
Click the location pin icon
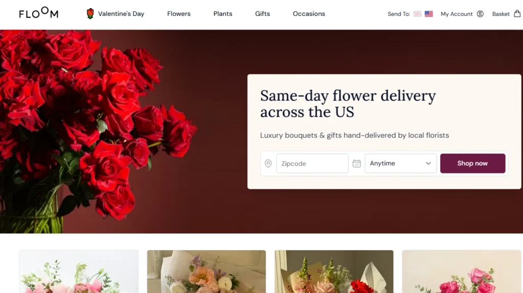click(268, 163)
